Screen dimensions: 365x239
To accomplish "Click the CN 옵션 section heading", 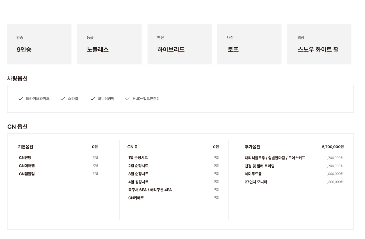I will coord(17,127).
